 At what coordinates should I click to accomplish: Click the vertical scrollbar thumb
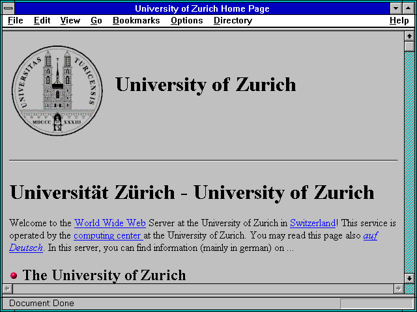click(x=410, y=46)
